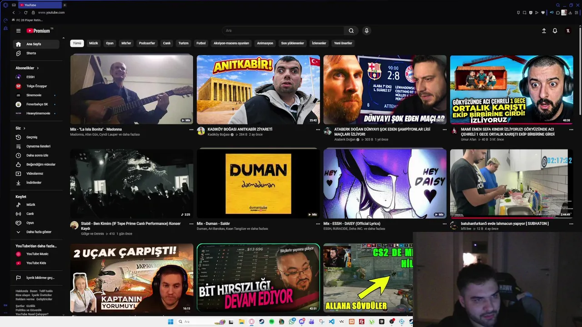
Task: Open browser snapshot tool icon
Action: [x=524, y=13]
